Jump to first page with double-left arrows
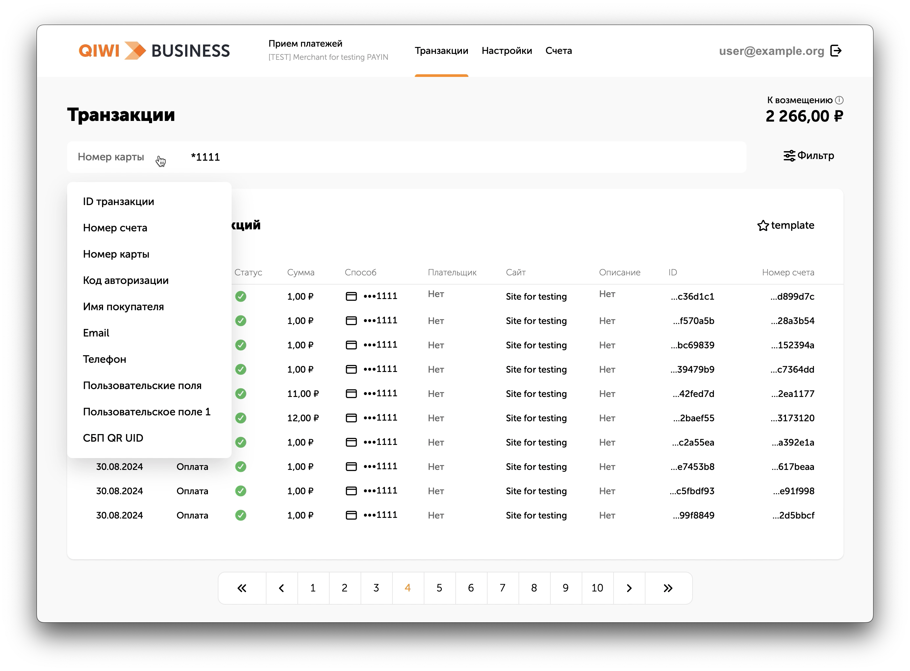The width and height of the screenshot is (910, 671). 242,588
